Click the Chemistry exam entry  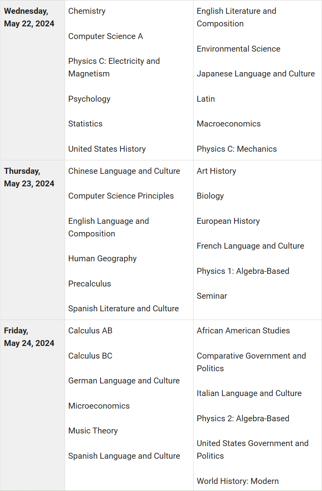click(x=87, y=11)
